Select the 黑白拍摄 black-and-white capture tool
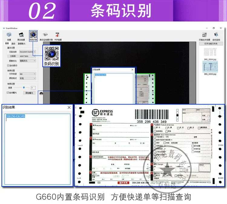Viewport: 227px width, 204px height. [21, 35]
